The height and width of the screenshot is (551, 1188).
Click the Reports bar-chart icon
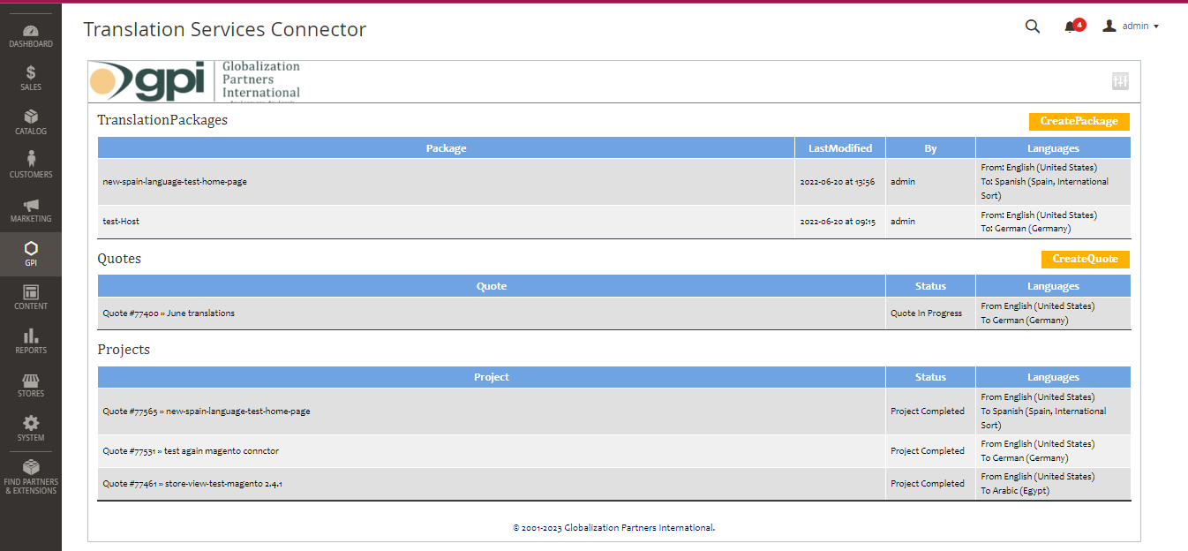pyautogui.click(x=31, y=342)
